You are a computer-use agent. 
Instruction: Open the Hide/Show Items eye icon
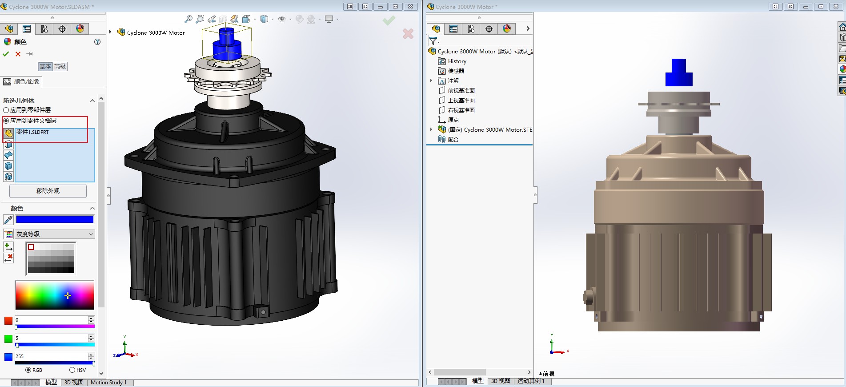(281, 19)
